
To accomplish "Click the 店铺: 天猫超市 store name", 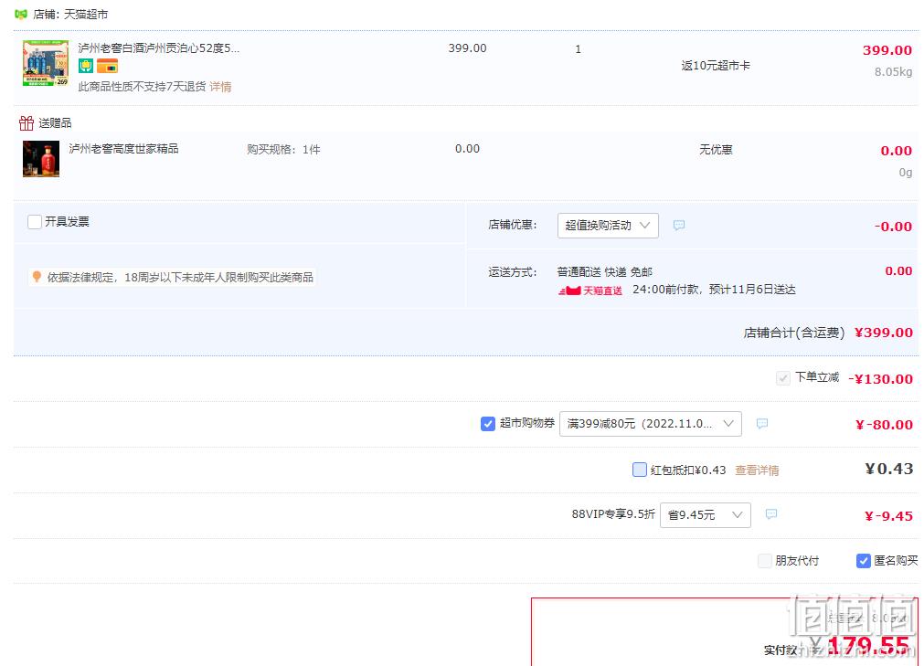I will (x=70, y=14).
